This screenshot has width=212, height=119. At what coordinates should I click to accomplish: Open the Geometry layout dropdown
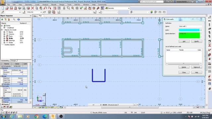coord(129,8)
